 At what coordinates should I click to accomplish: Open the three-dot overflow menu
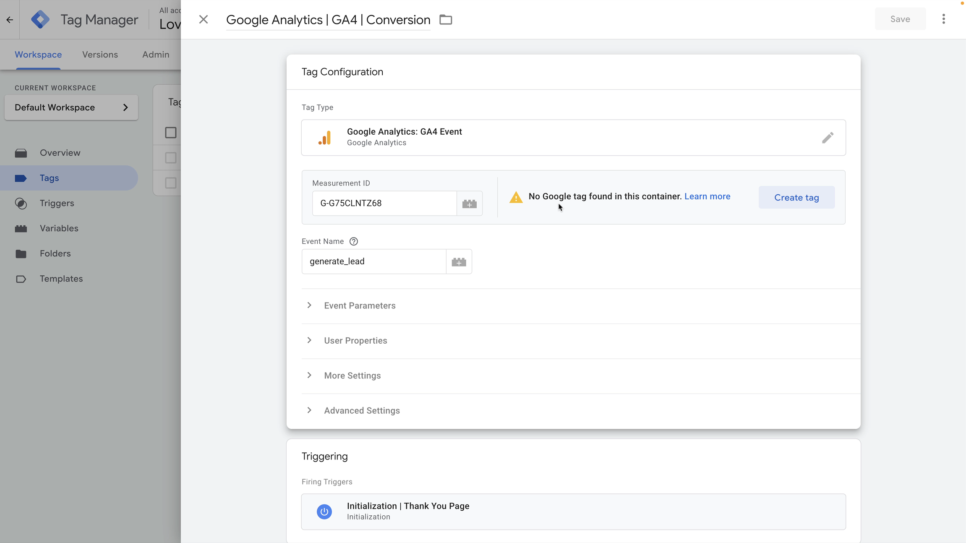944,19
